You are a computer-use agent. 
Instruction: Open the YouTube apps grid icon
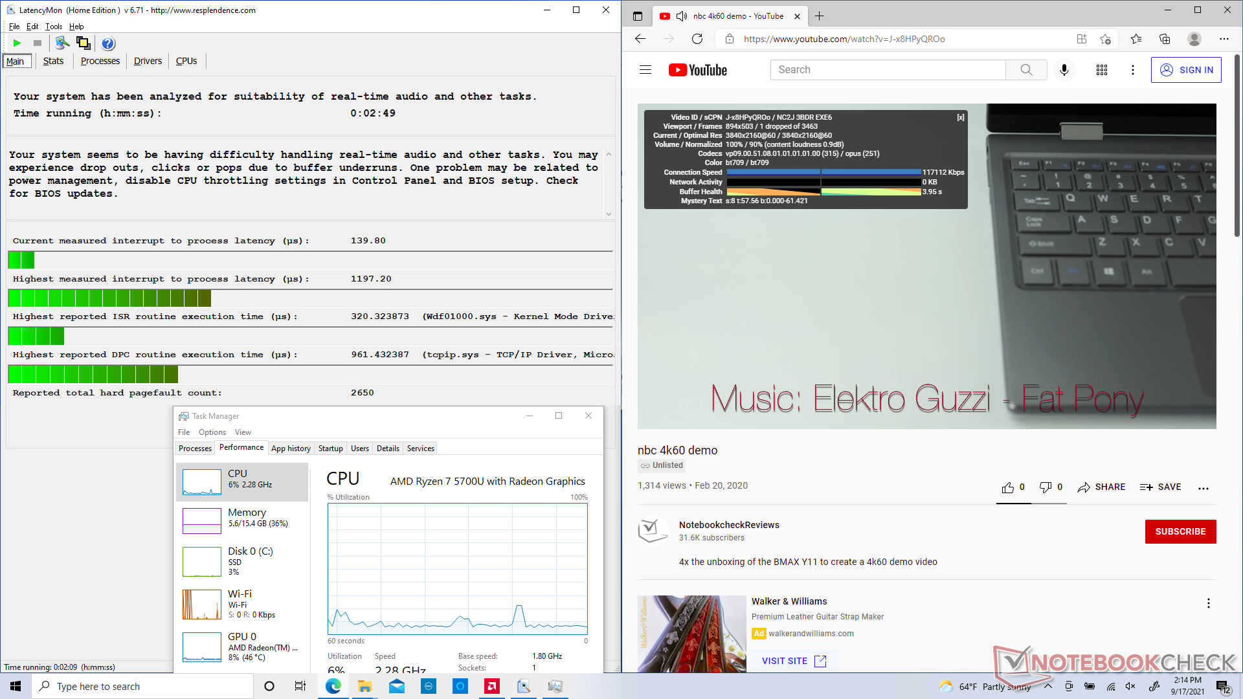(x=1101, y=70)
